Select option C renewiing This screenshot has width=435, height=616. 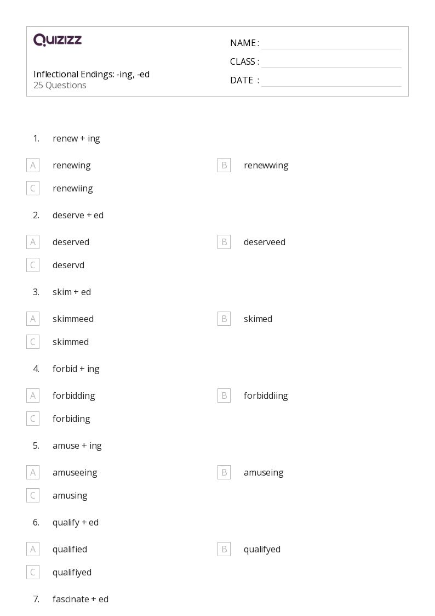(x=33, y=188)
